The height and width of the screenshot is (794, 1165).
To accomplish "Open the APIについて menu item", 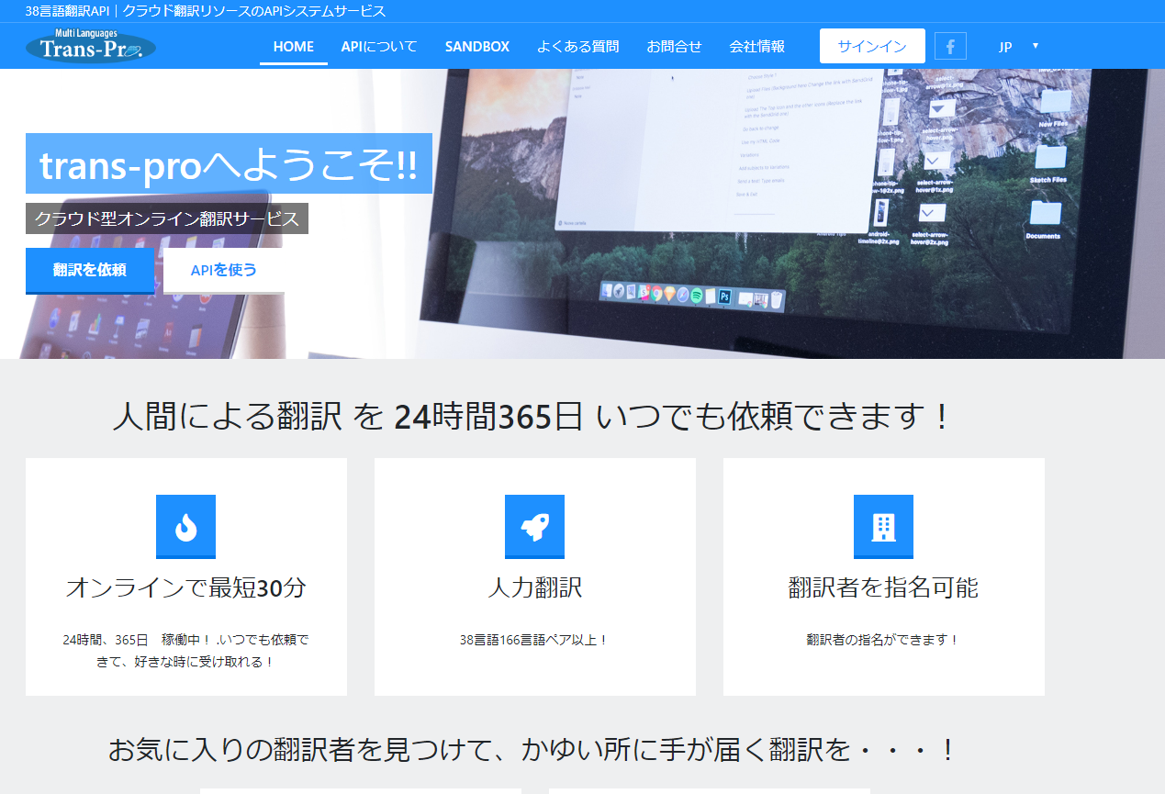I will coord(379,47).
